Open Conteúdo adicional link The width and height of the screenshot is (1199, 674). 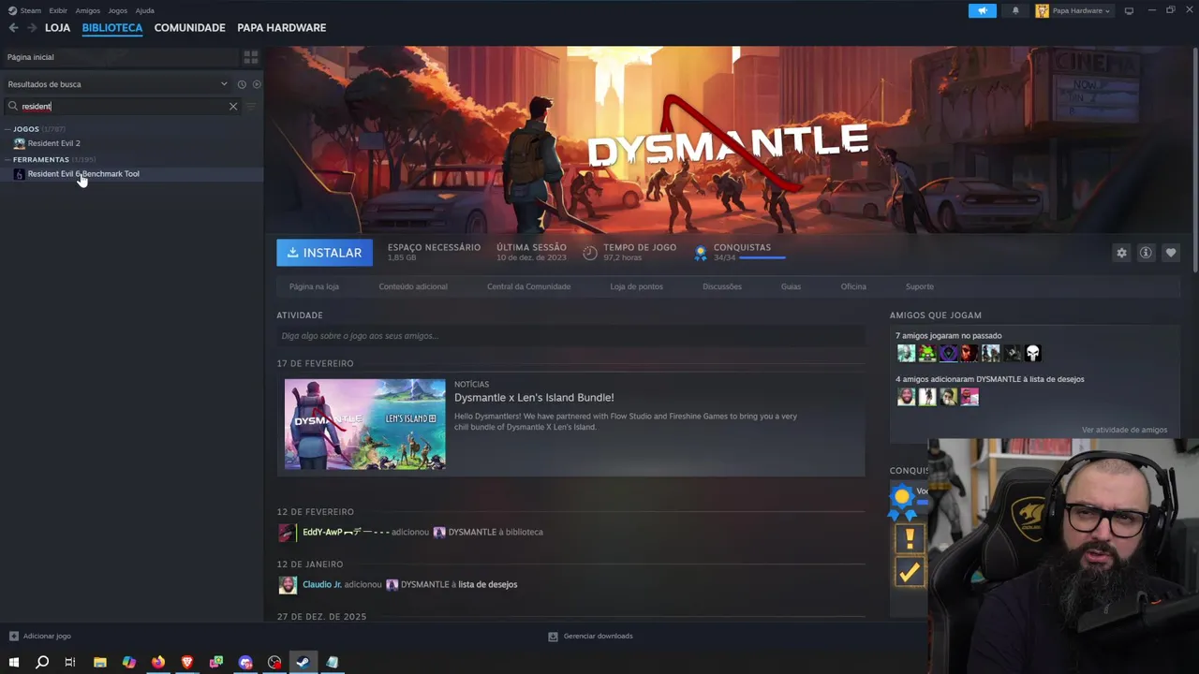pos(413,286)
